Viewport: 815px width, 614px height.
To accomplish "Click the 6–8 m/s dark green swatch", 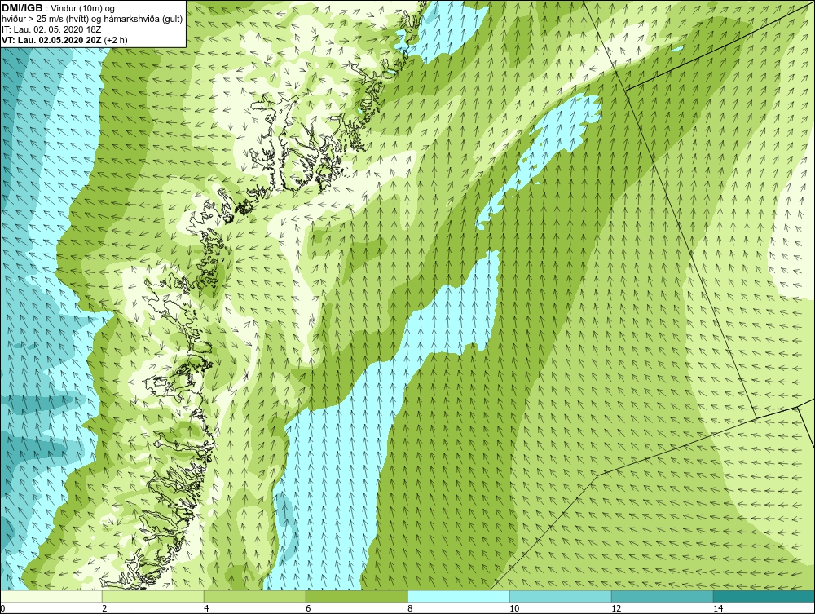I will (357, 596).
